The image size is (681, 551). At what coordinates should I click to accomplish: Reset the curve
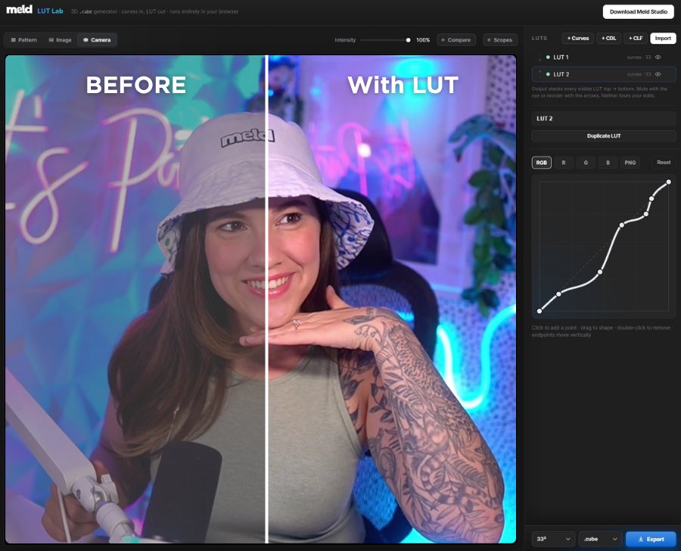pos(664,162)
